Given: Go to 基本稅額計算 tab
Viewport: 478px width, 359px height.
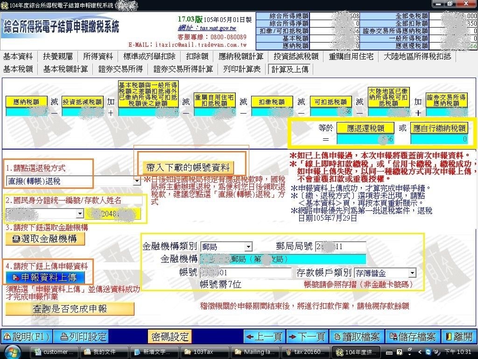Looking at the screenshot, I should (65, 69).
